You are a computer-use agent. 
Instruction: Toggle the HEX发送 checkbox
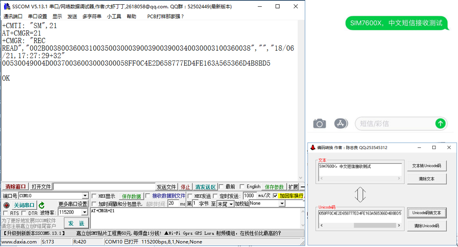(x=190, y=196)
